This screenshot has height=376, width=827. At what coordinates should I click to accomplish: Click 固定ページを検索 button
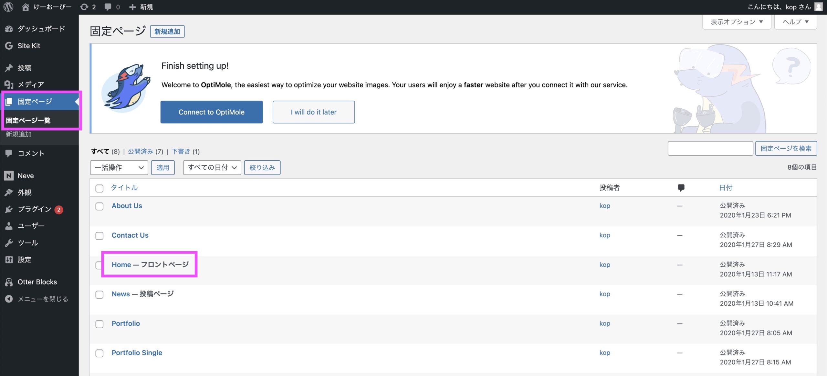[786, 148]
